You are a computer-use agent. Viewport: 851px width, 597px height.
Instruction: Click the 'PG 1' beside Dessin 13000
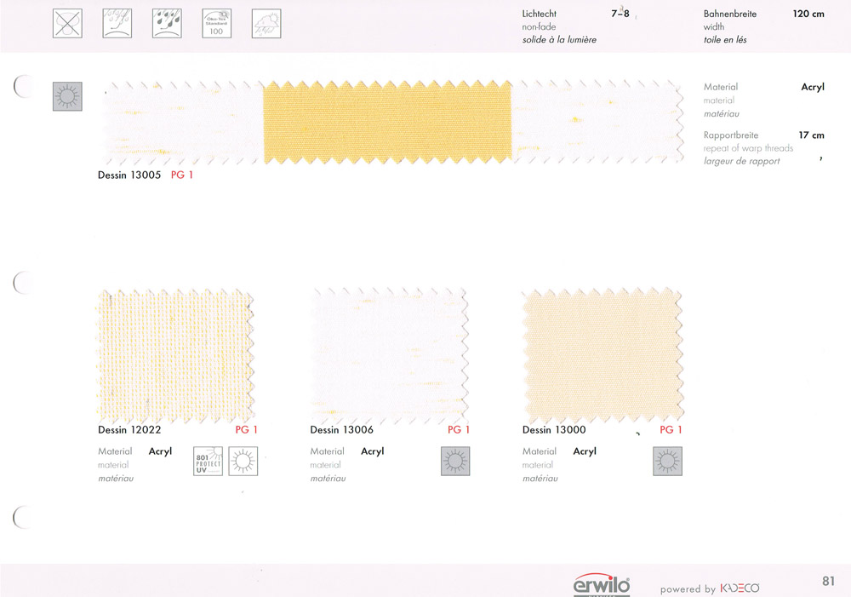[671, 430]
